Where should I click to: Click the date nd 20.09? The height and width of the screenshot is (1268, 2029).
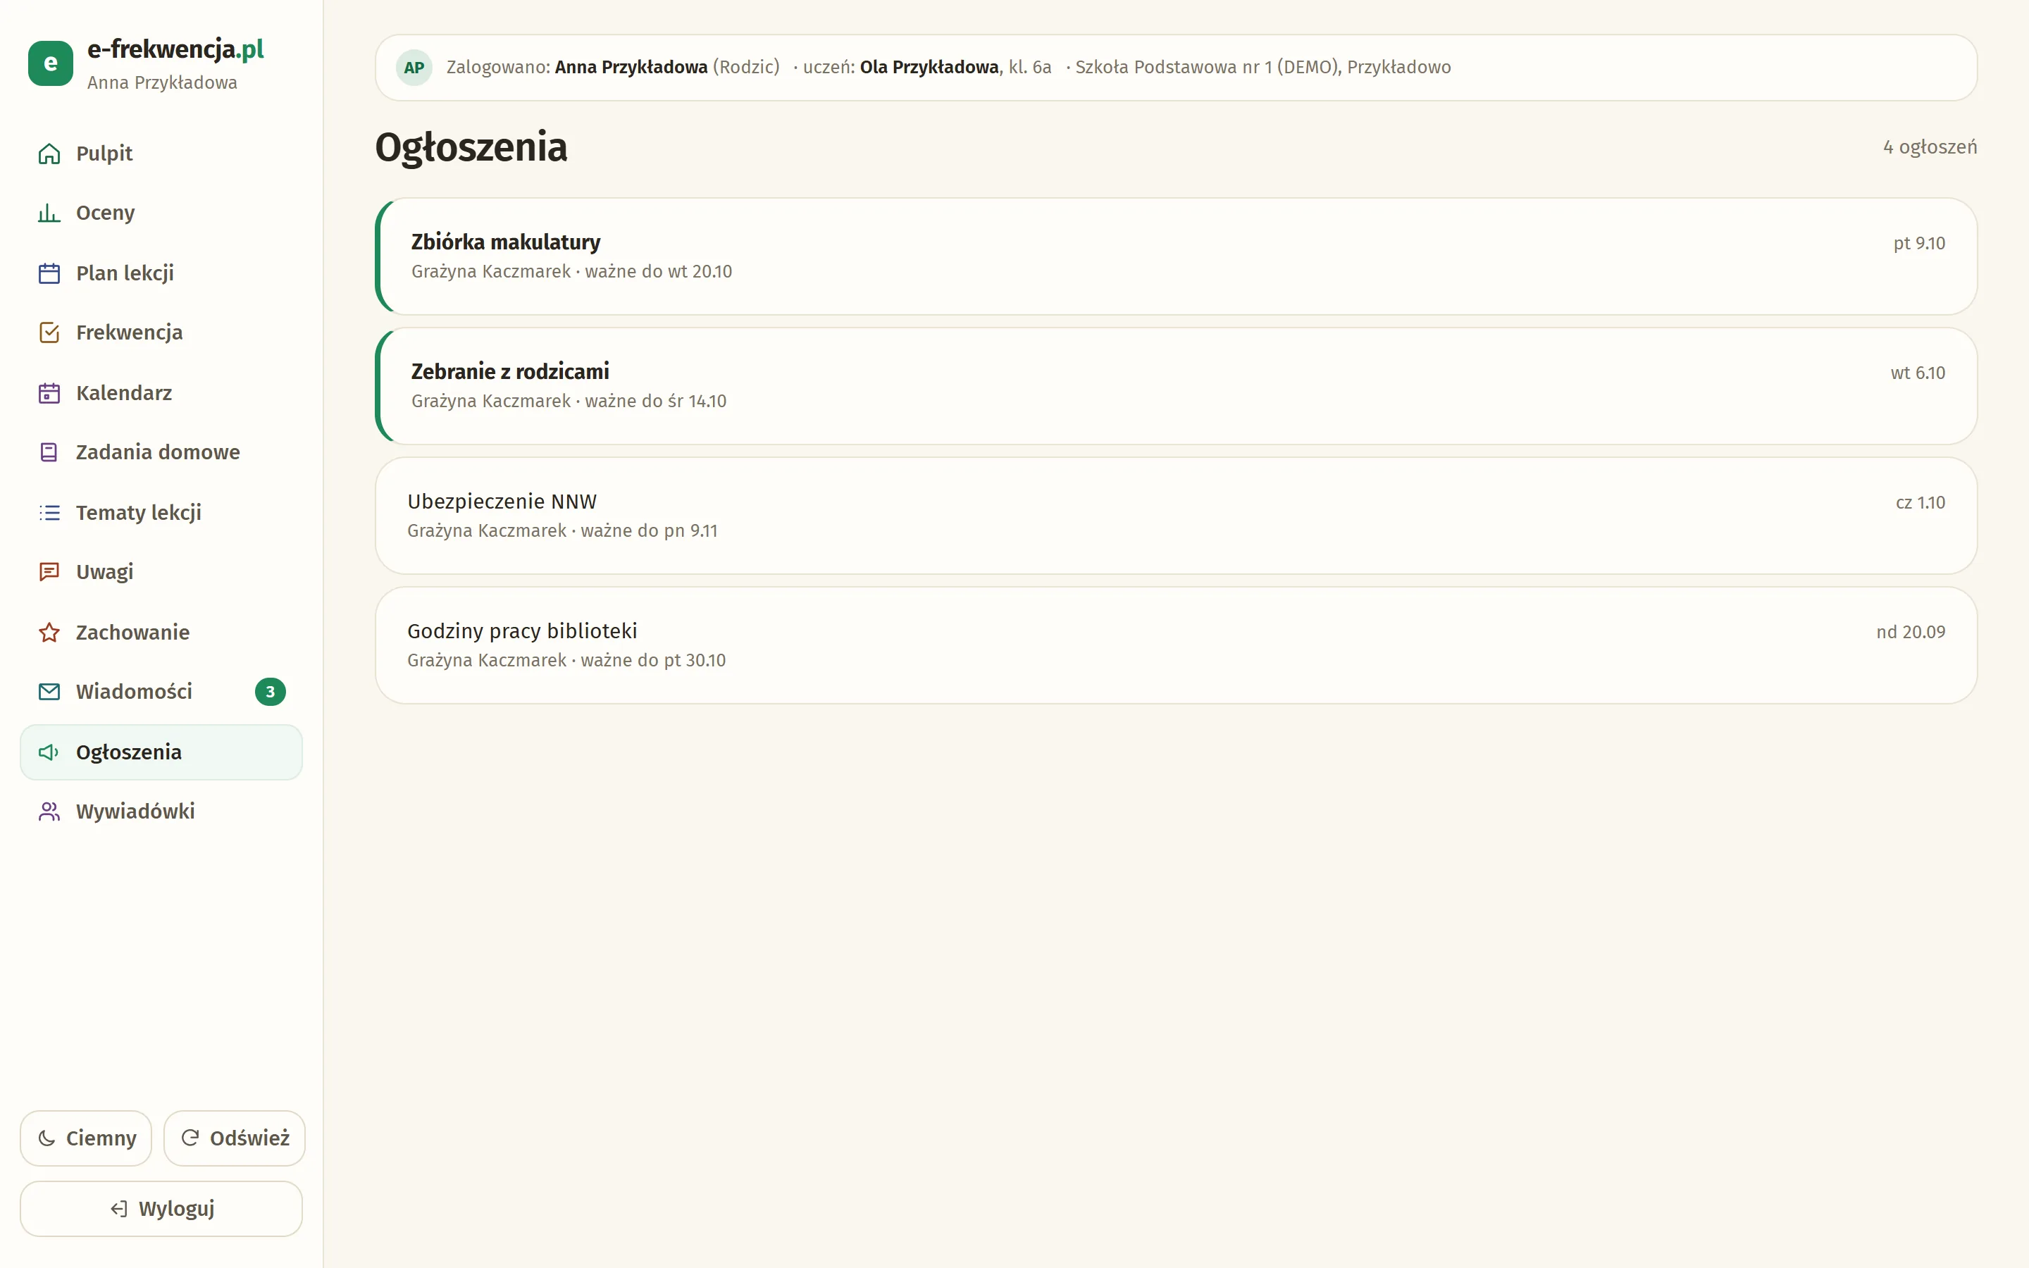click(x=1910, y=633)
